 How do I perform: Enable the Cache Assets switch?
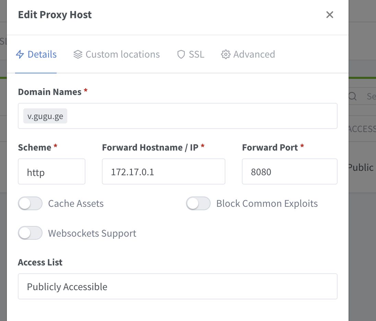(x=30, y=203)
